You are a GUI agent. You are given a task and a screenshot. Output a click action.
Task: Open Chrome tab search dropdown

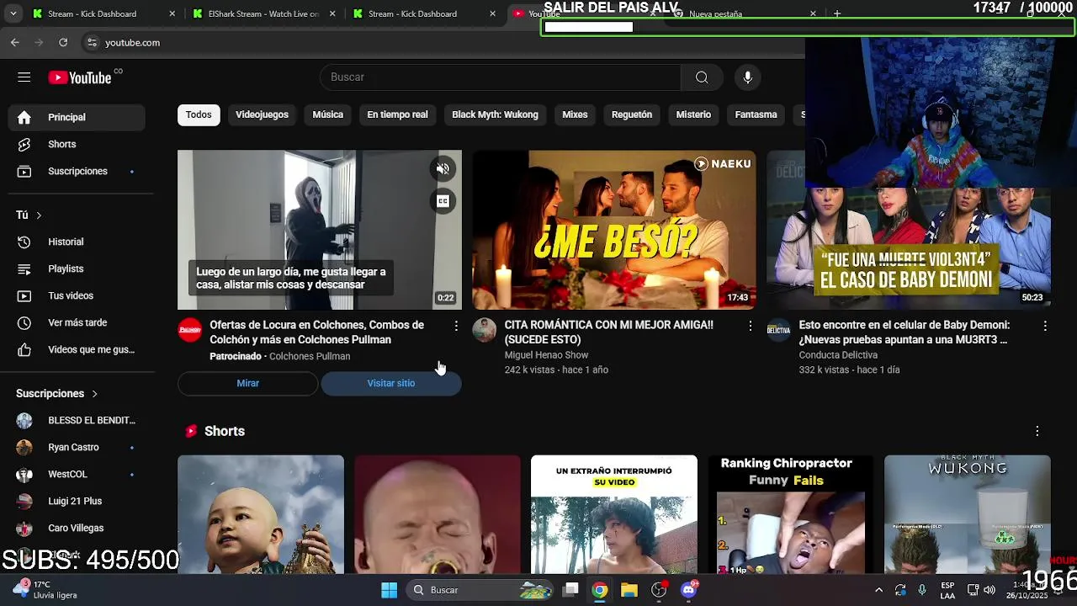(x=12, y=13)
